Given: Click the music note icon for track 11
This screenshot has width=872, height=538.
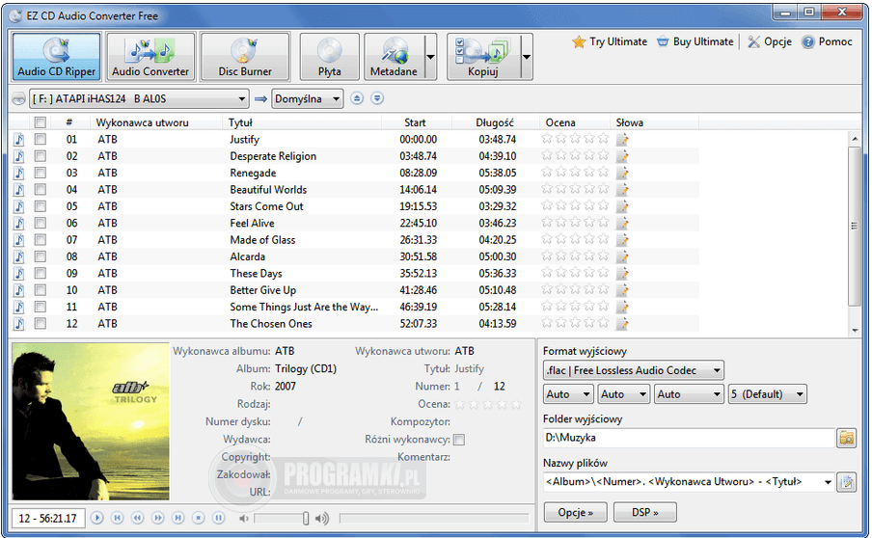Looking at the screenshot, I should (19, 307).
